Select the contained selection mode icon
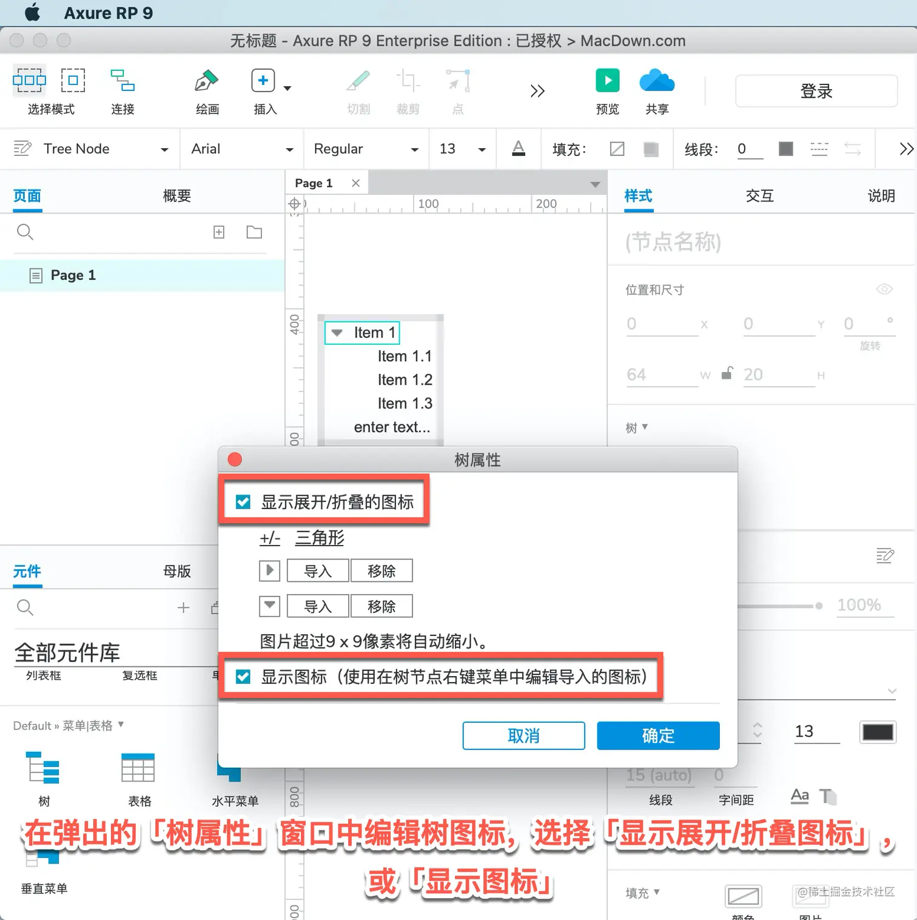This screenshot has height=920, width=917. (73, 80)
